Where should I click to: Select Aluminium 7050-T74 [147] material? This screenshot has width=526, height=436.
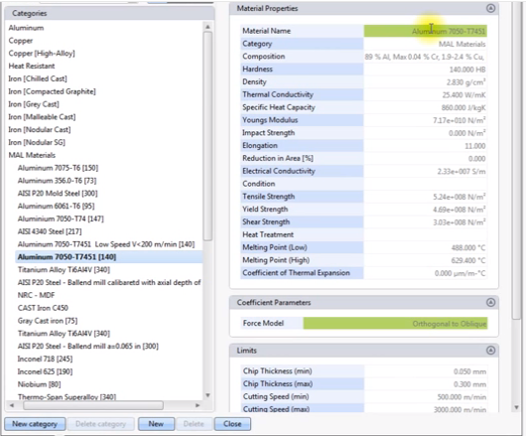(61, 218)
